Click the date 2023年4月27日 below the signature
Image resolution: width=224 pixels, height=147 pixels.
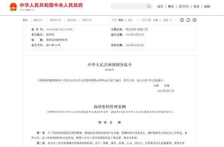coord(166,91)
